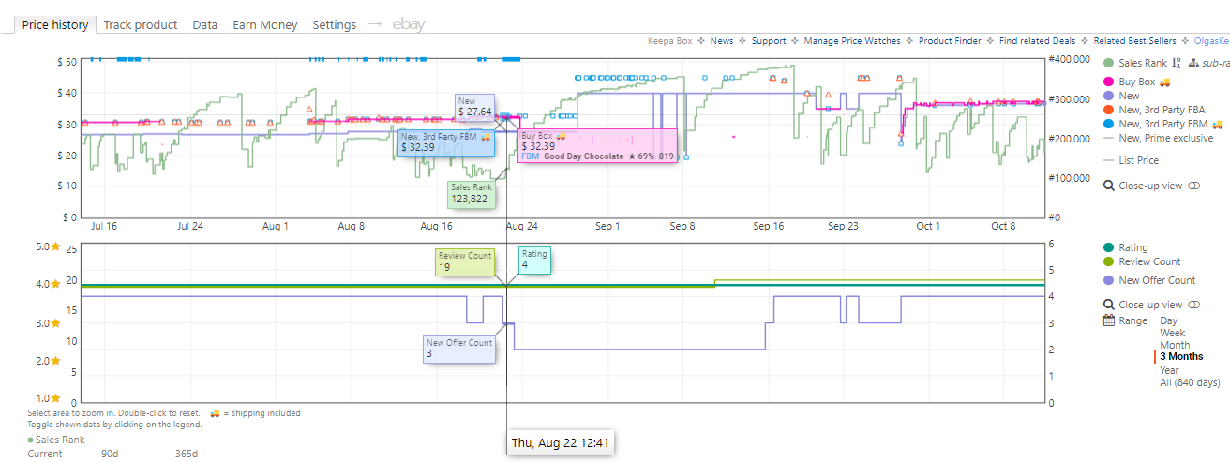Switch the lower Close-up view toggle

pos(1194,305)
